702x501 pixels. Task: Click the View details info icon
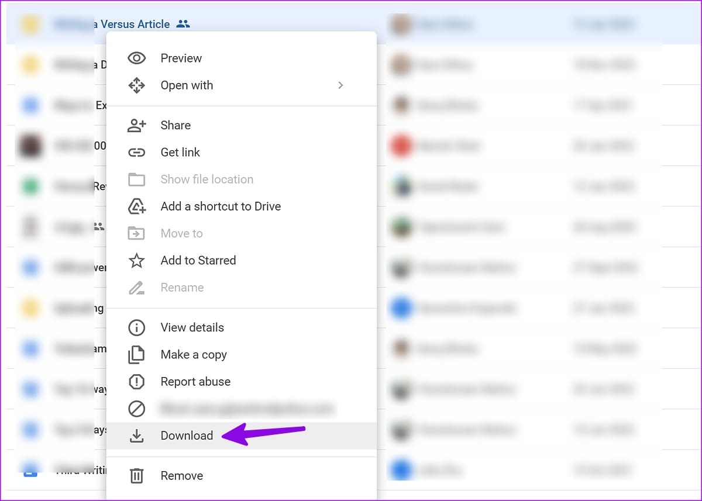click(x=136, y=327)
